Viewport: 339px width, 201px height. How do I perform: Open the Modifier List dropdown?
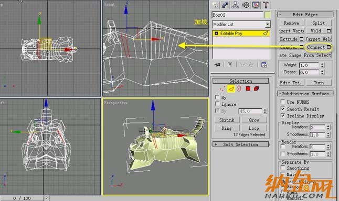(268, 24)
